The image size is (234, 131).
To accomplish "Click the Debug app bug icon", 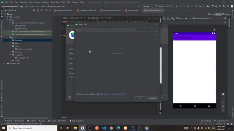I will (x=188, y=7).
